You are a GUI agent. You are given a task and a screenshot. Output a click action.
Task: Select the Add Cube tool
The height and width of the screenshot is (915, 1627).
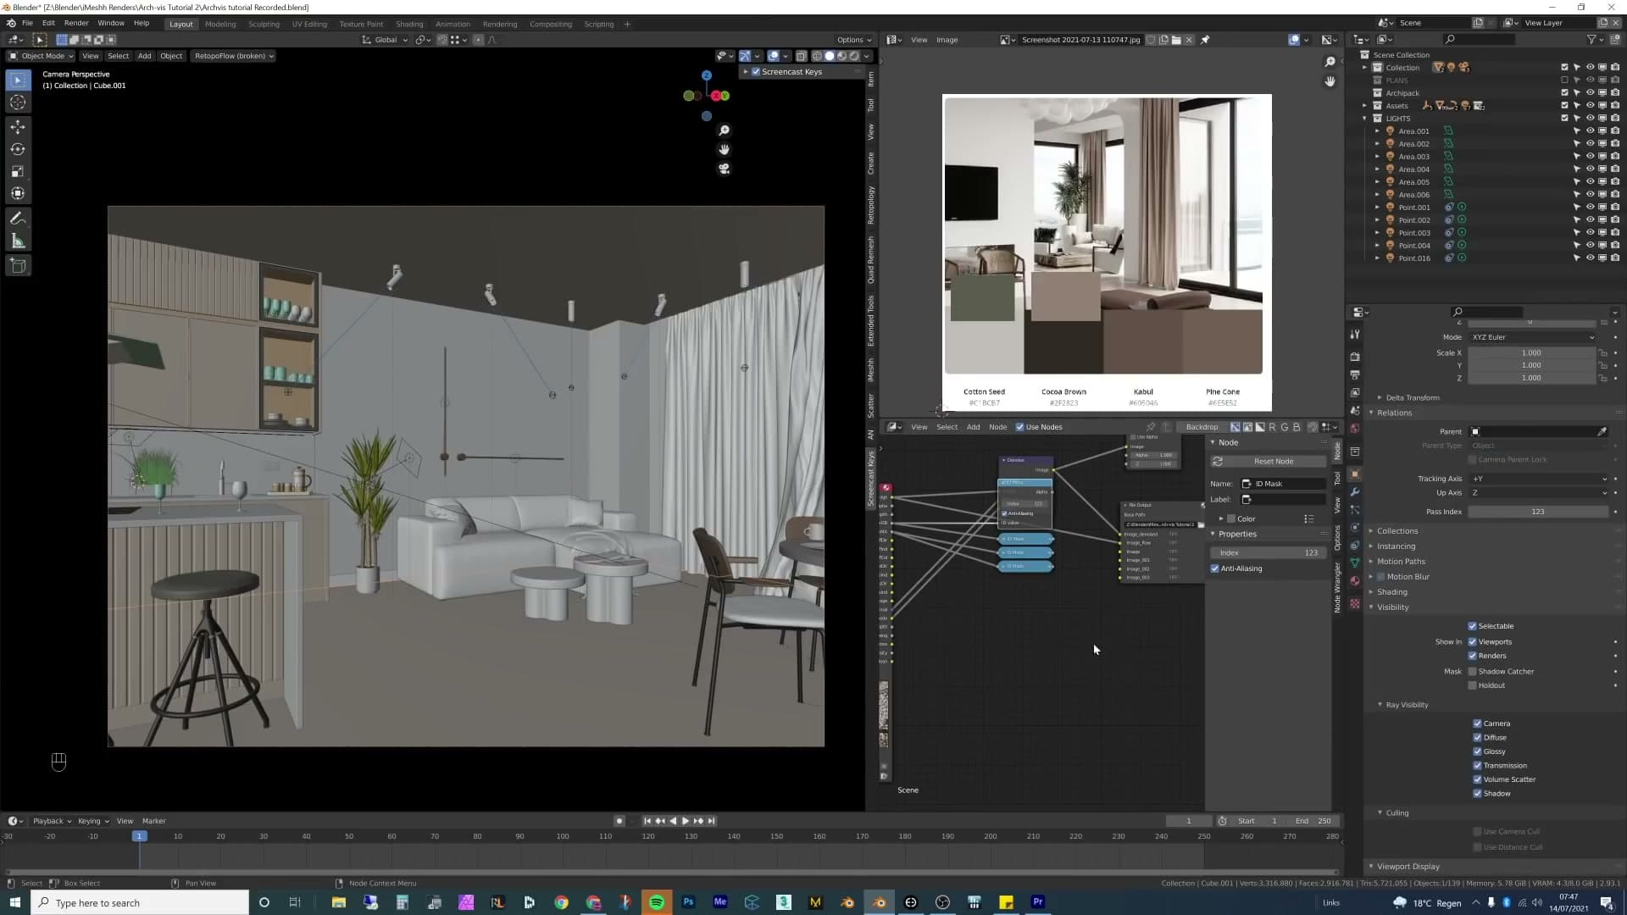pyautogui.click(x=18, y=266)
